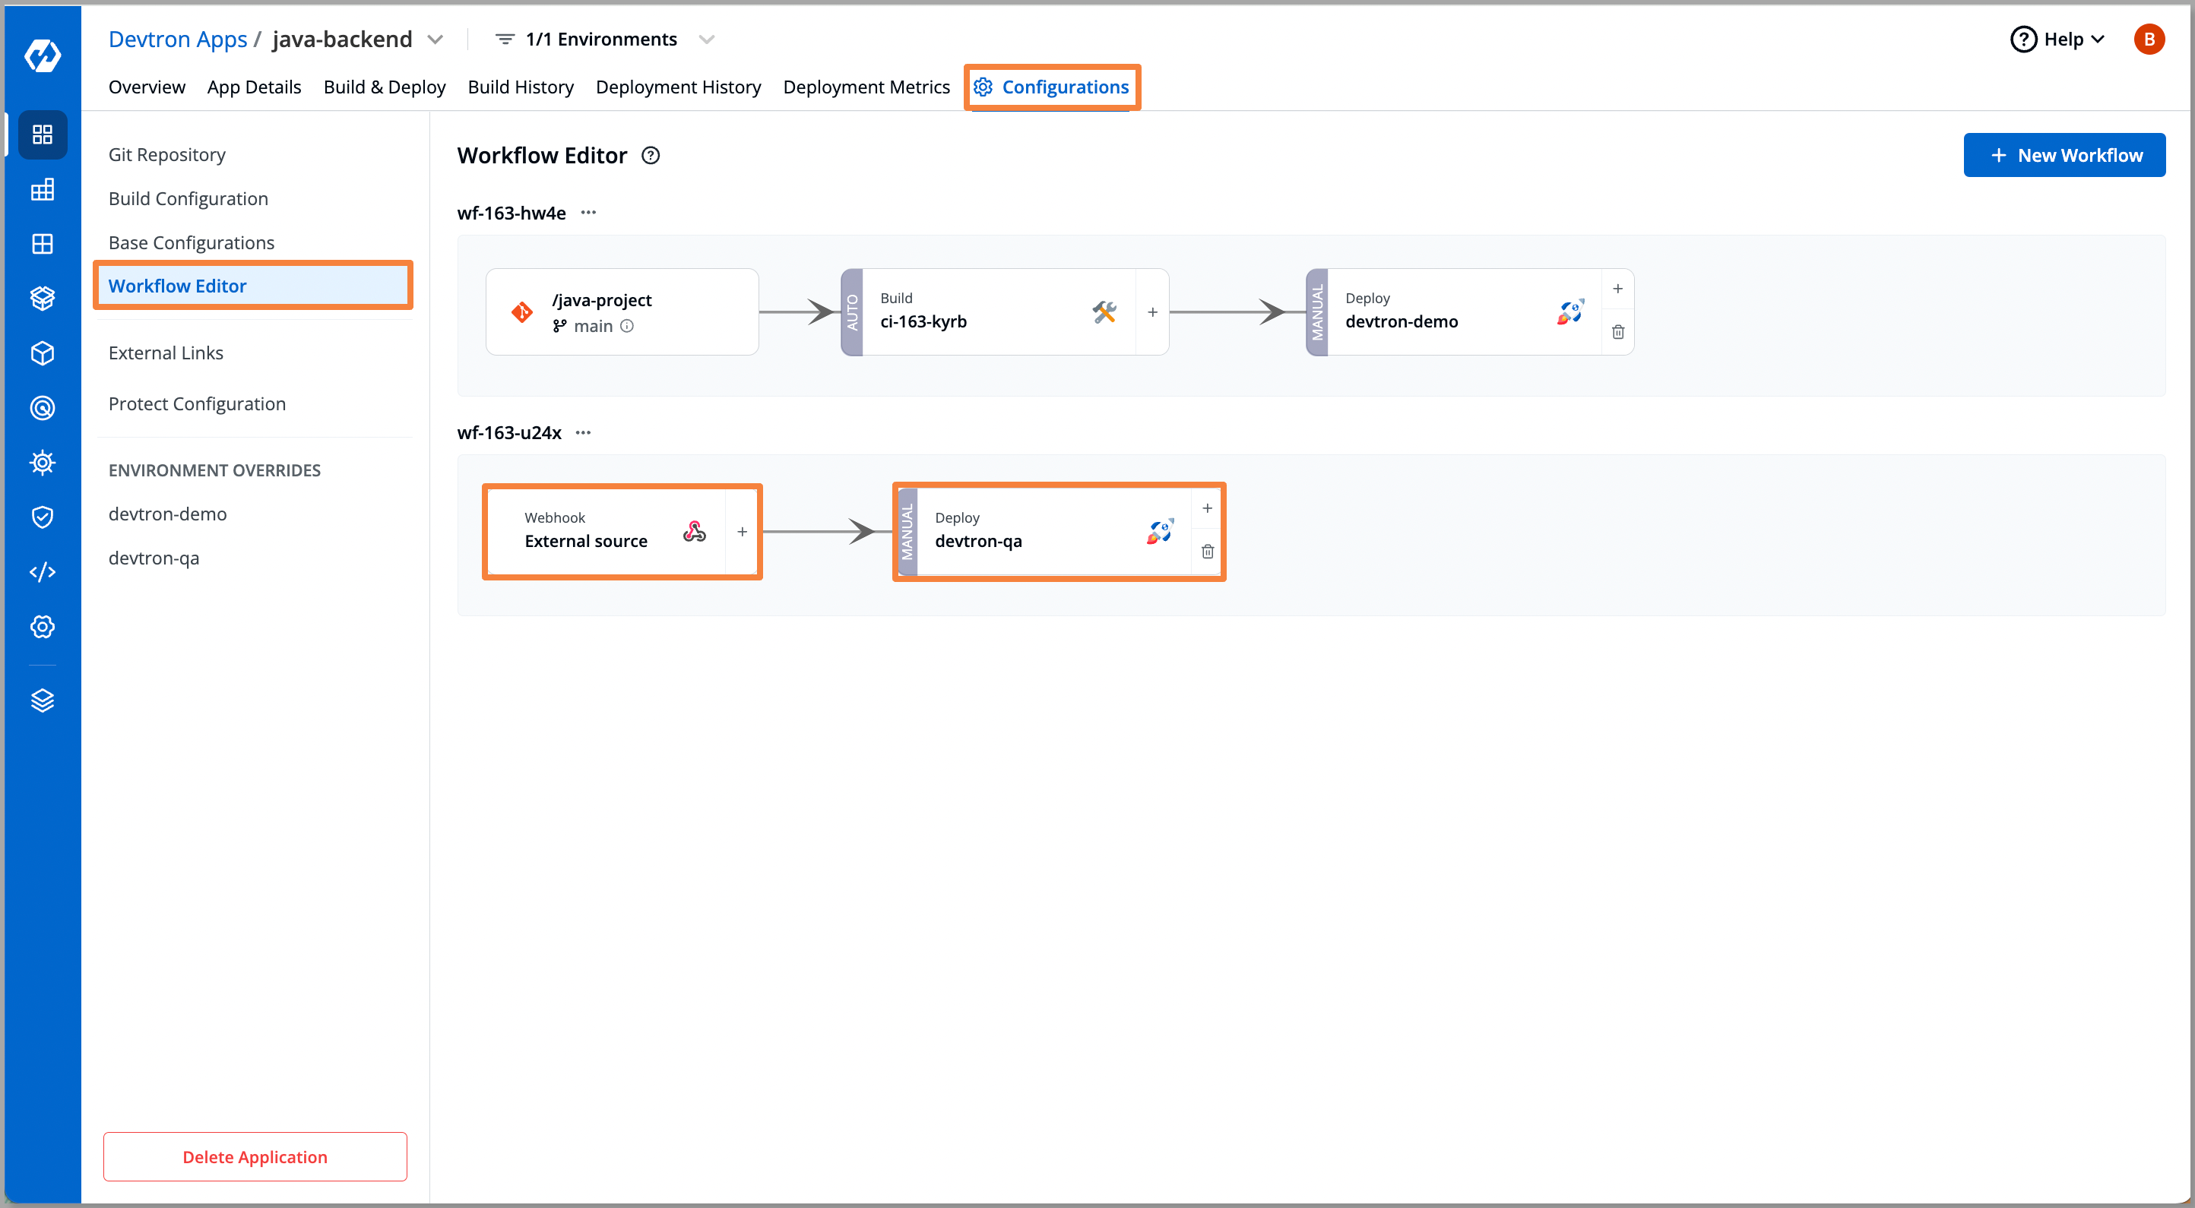The height and width of the screenshot is (1208, 2195).
Task: Click wf-163-hw4e workflow name
Action: tap(512, 213)
